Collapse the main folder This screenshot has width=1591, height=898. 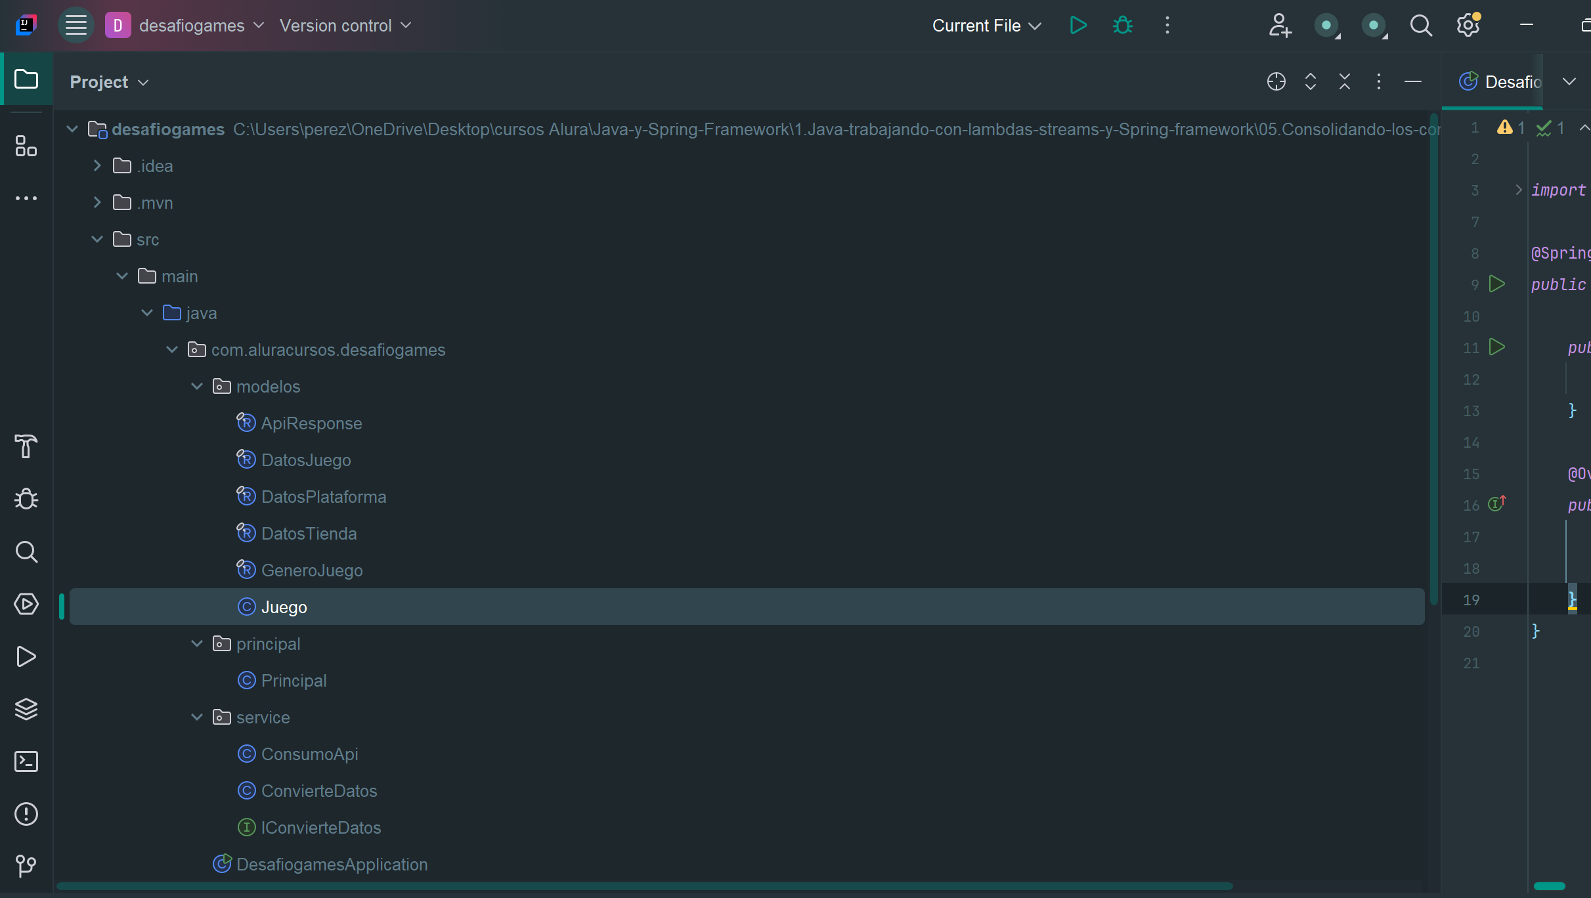(122, 276)
